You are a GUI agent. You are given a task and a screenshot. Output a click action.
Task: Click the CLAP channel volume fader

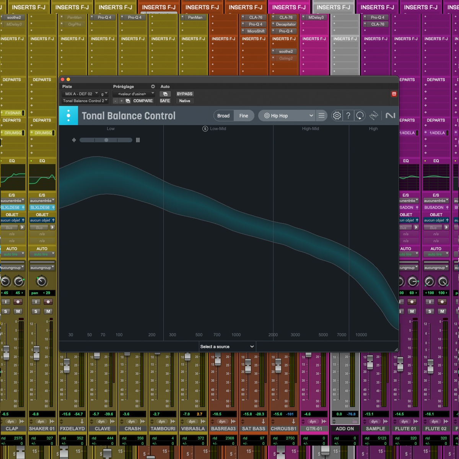(x=6, y=353)
